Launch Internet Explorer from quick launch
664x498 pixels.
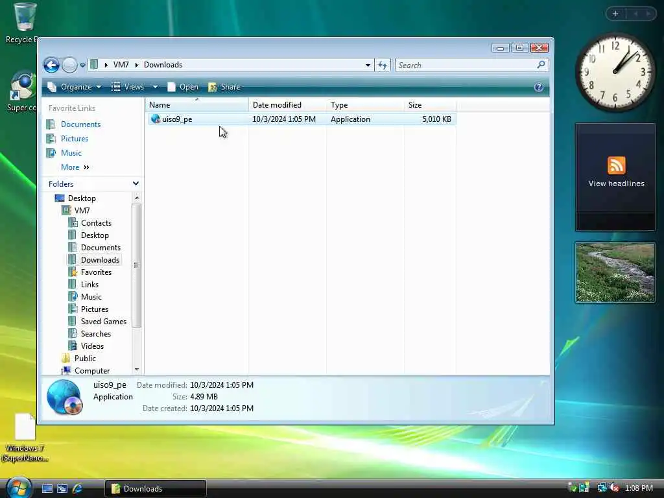(x=78, y=489)
